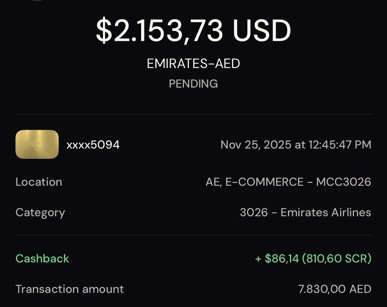Click the Location row label
Viewport: 387px width, 307px height.
39,182
